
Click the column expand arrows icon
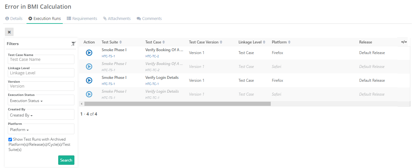click(x=404, y=42)
